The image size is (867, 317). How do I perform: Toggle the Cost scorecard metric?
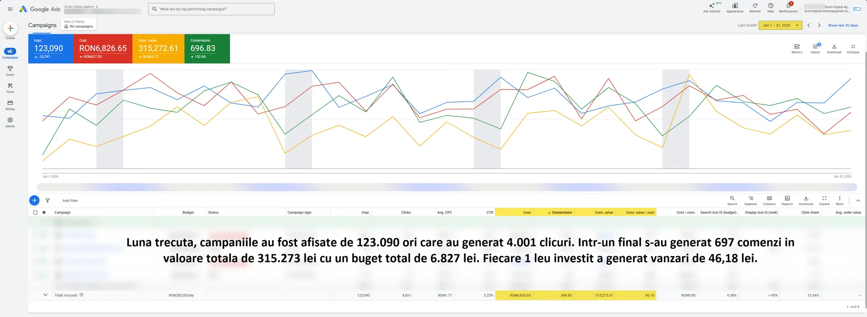pyautogui.click(x=103, y=48)
